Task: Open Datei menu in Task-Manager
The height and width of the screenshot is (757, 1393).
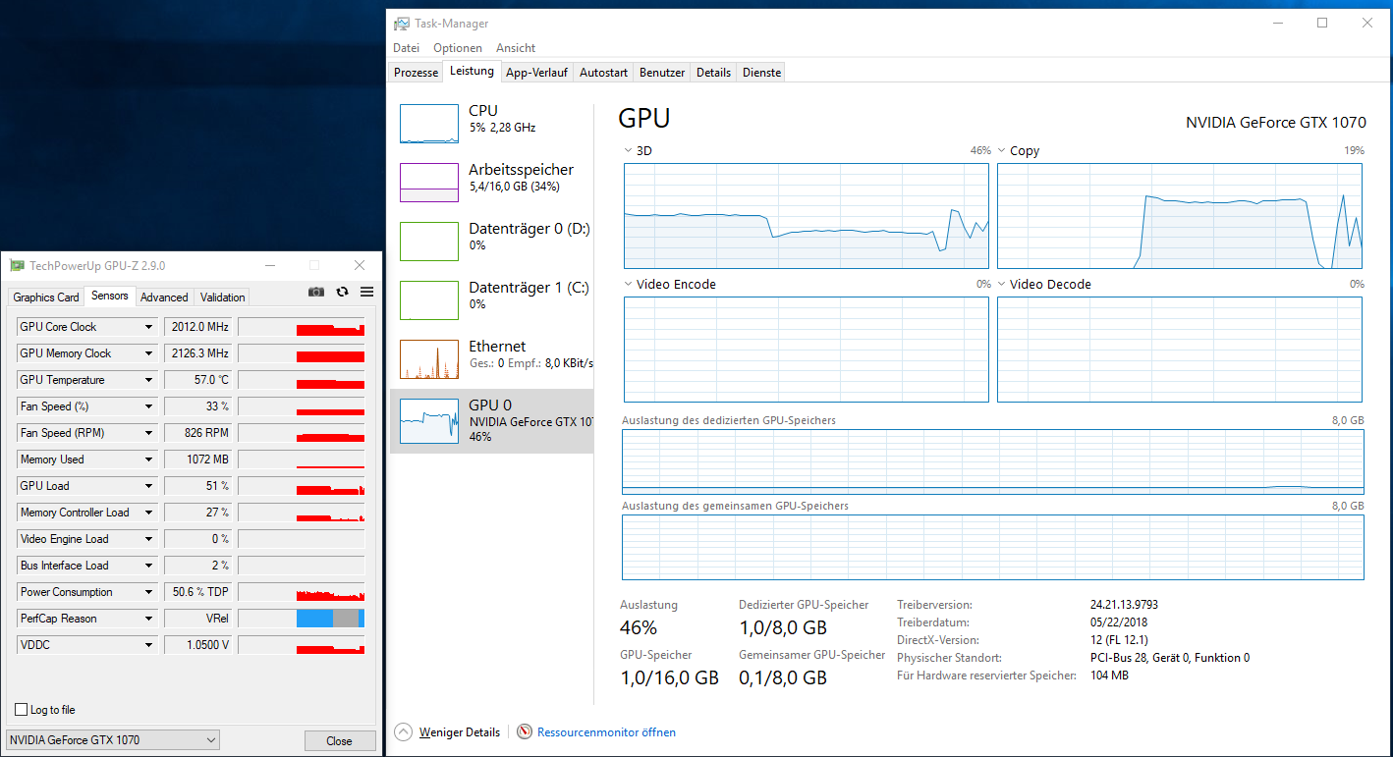Action: click(x=406, y=48)
